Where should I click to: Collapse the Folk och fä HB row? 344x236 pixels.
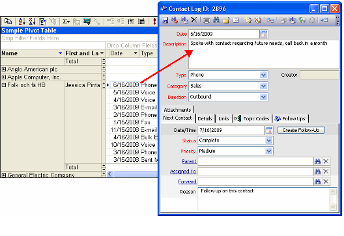[4, 85]
